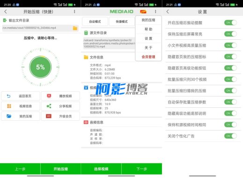Click the green 输出文件目录 export icon

5,20
